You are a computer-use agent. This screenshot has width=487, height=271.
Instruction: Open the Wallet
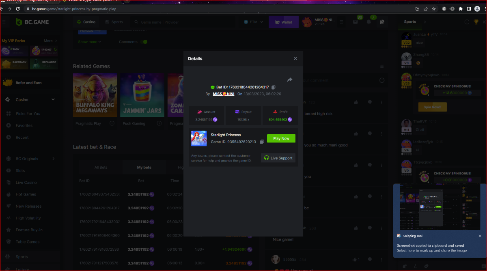coord(283,22)
